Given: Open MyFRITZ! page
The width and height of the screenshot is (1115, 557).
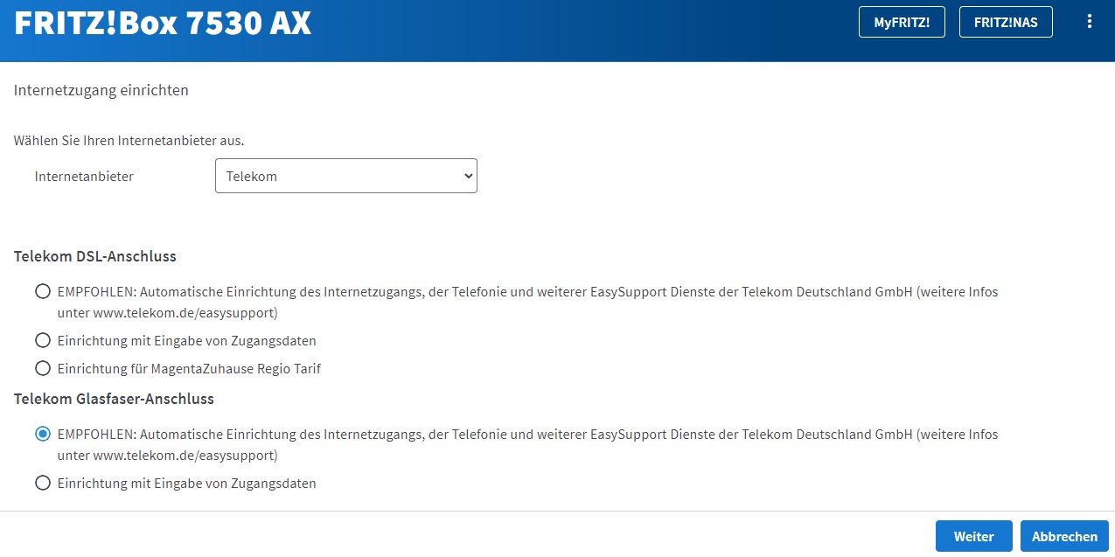Looking at the screenshot, I should tap(902, 23).
